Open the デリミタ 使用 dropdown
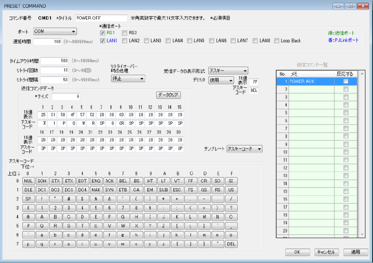The width and height of the screenshot is (373, 263). [x=221, y=80]
